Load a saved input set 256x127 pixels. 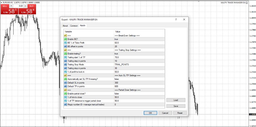click(x=176, y=100)
